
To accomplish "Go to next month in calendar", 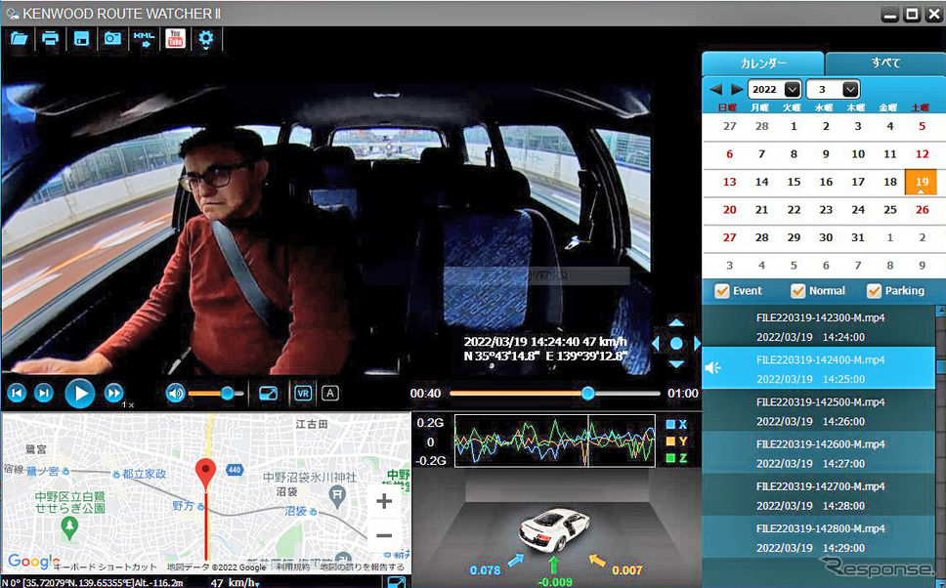I will coord(736,89).
